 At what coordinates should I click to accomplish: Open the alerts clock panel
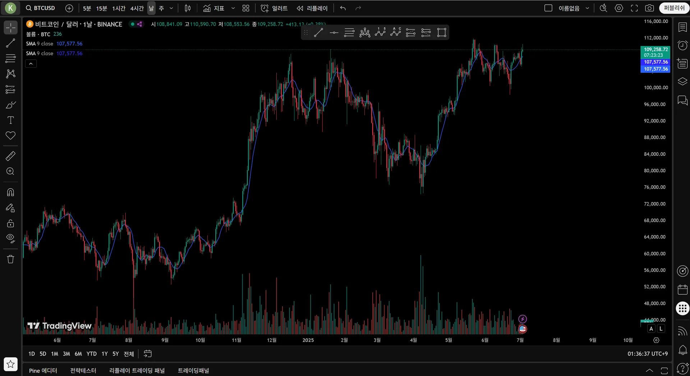coord(682,45)
